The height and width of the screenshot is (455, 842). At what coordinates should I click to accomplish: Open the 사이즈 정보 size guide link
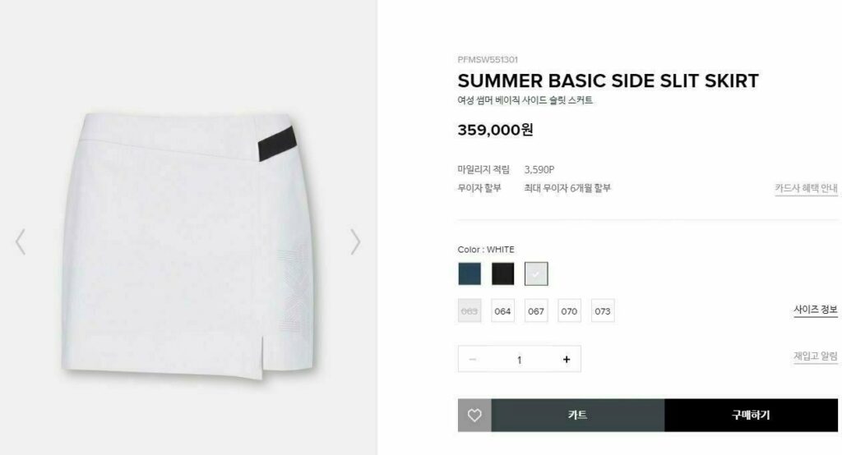pos(816,310)
